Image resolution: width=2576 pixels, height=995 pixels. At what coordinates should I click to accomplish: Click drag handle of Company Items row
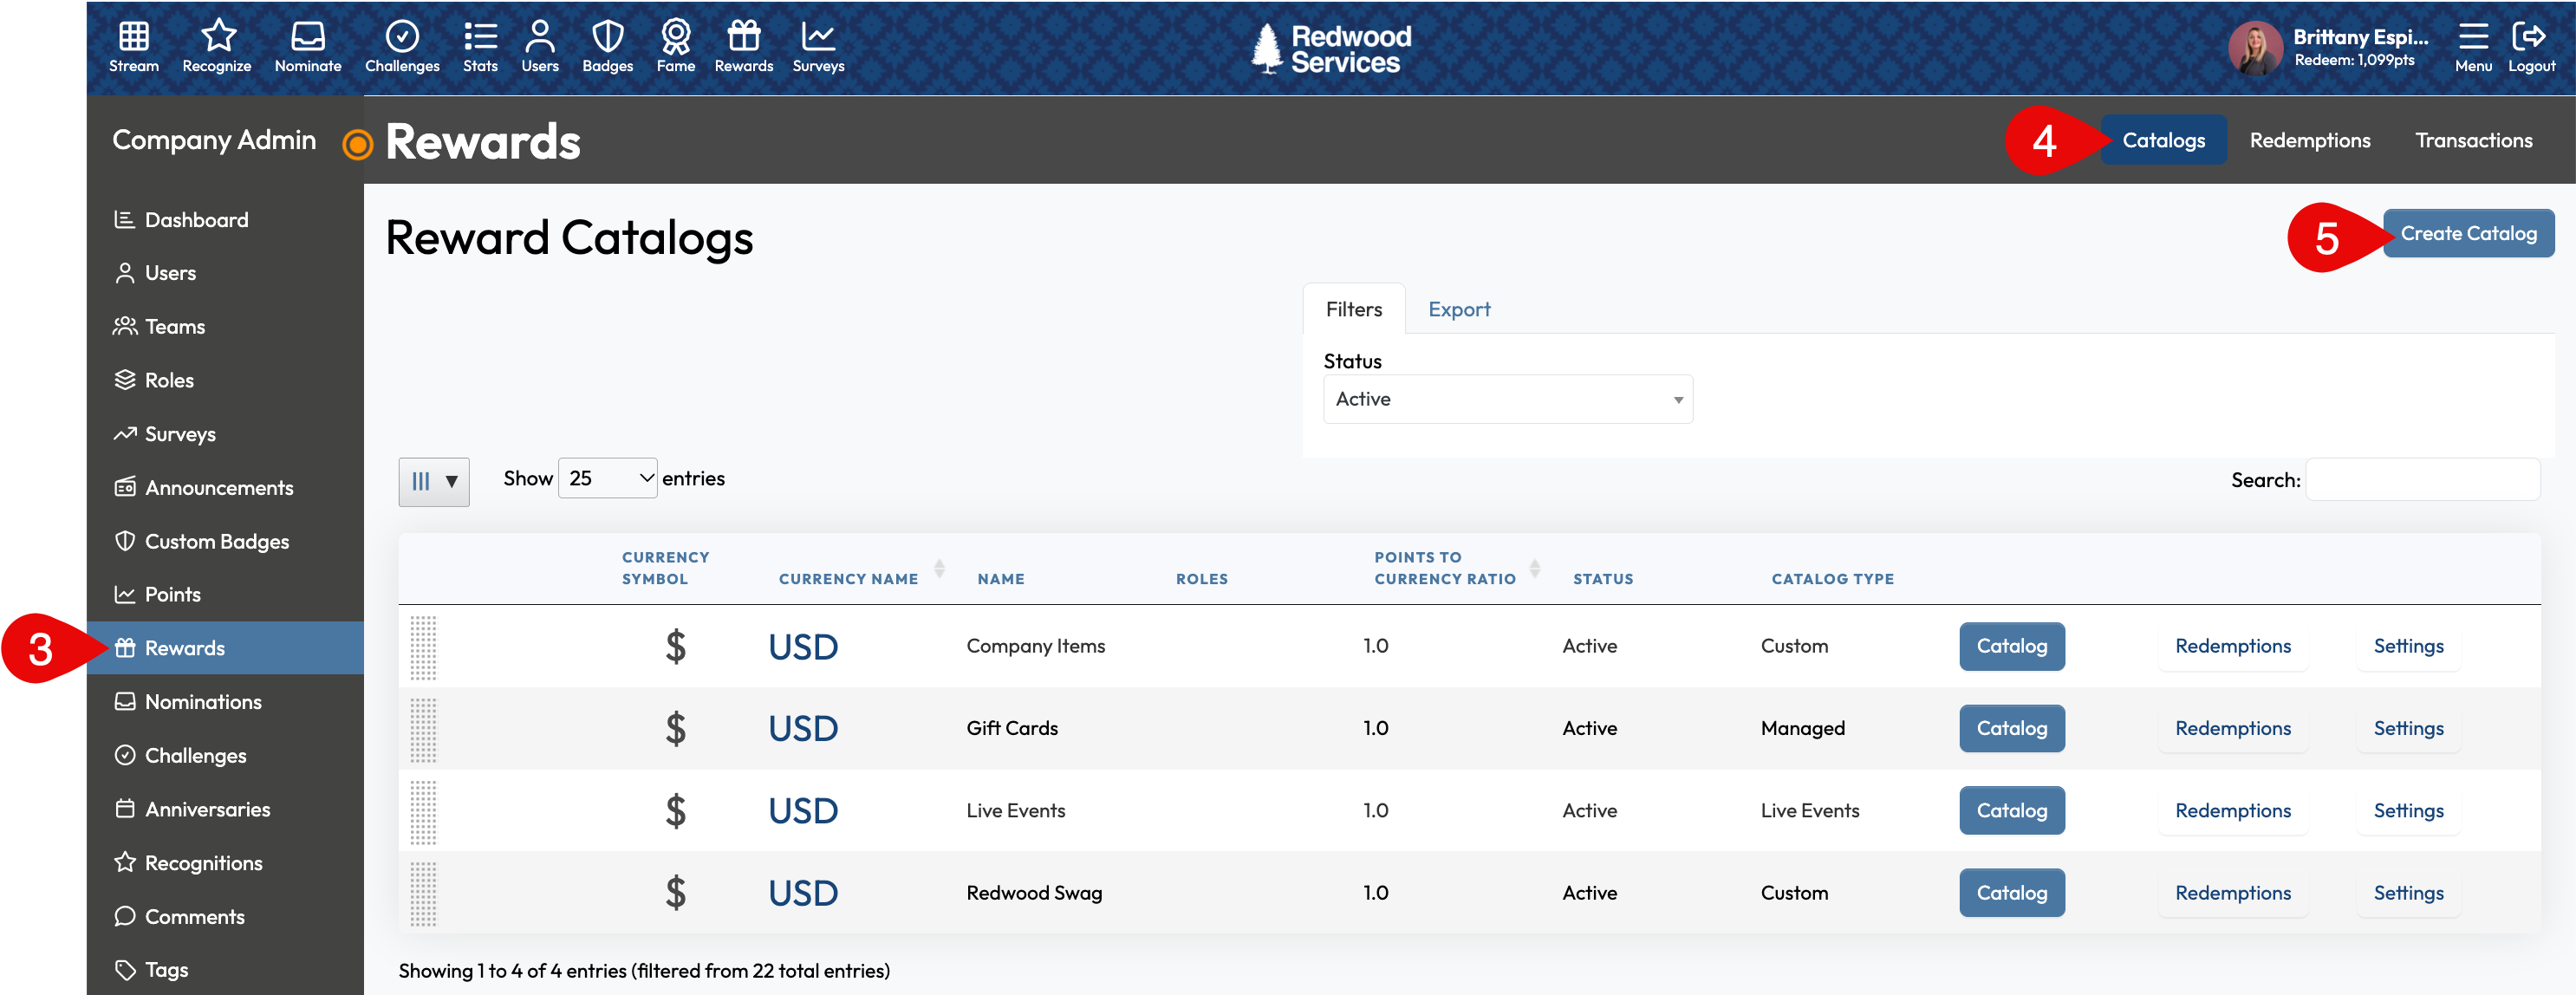[x=423, y=647]
